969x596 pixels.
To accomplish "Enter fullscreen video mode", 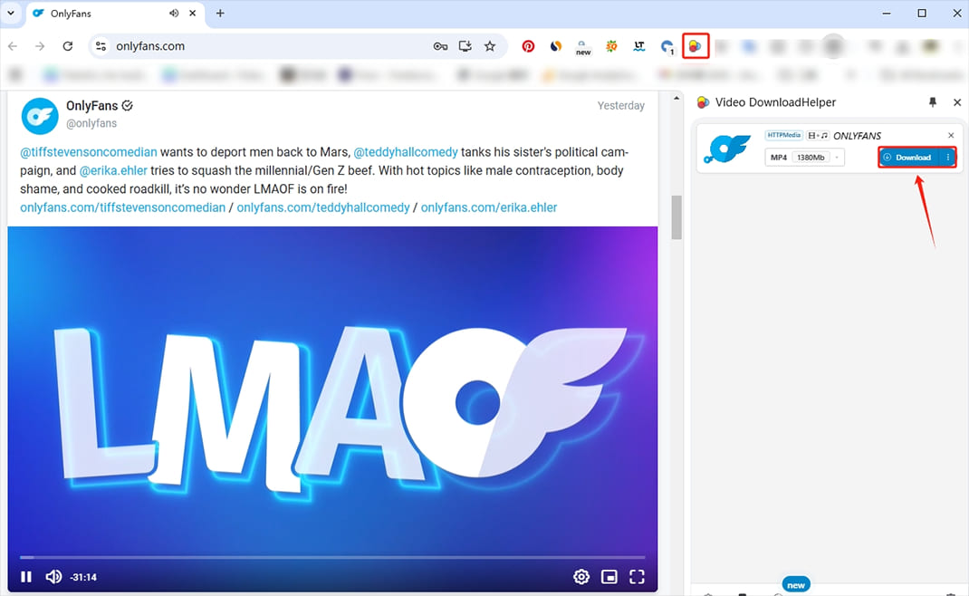I will tap(637, 577).
